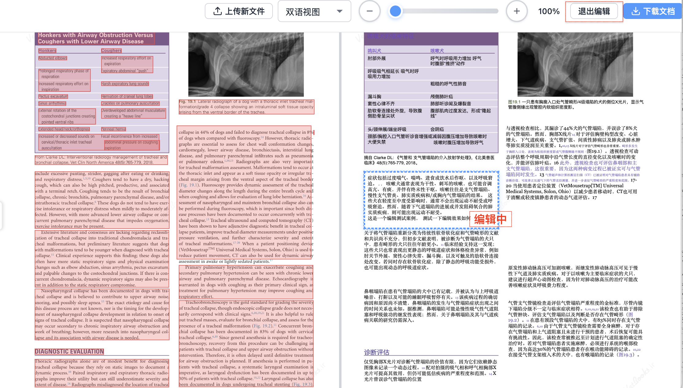Viewport: 683px width, 388px height.
Task: Click the 下载文档 download button
Action: click(x=653, y=11)
